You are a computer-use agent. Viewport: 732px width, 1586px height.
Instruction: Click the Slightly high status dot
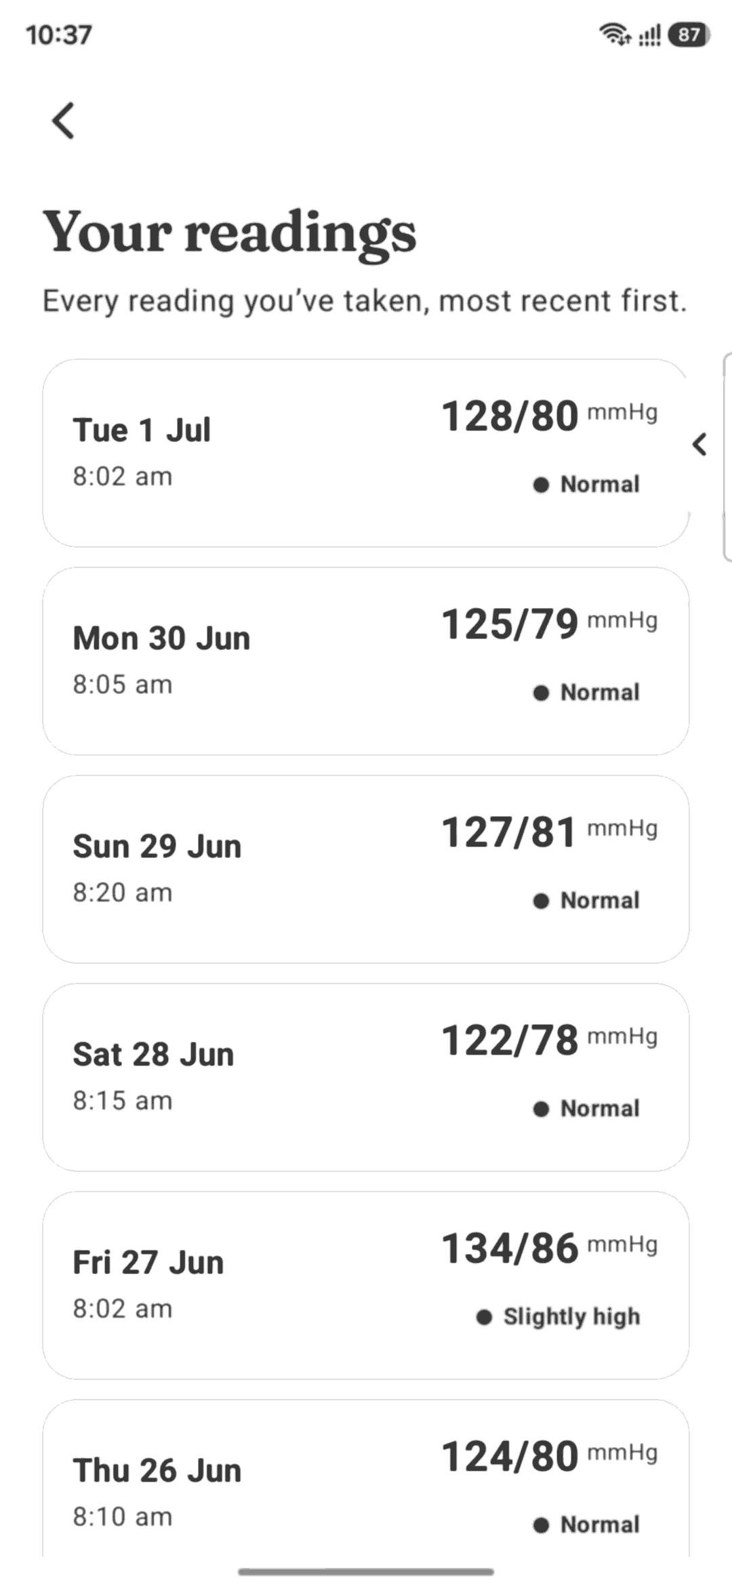[484, 1317]
